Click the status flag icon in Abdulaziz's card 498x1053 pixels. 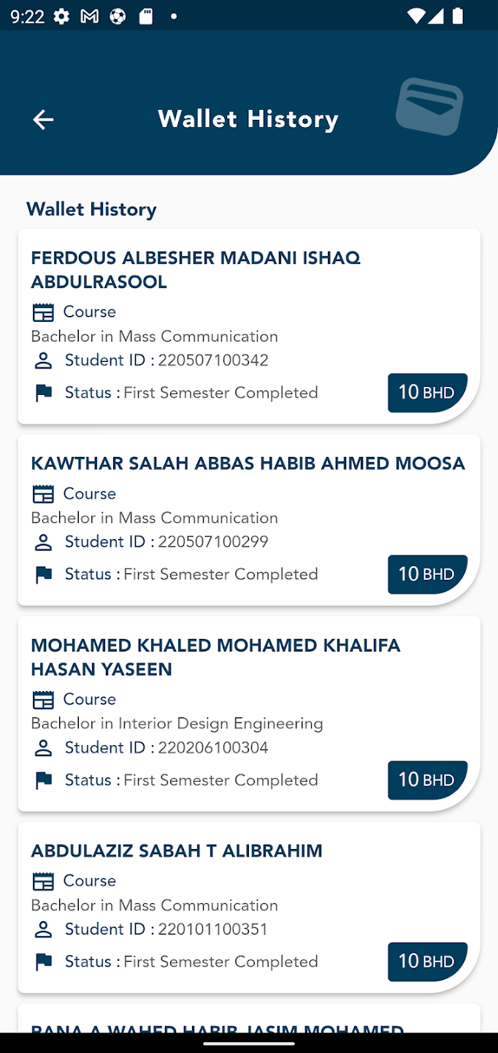[x=44, y=962]
